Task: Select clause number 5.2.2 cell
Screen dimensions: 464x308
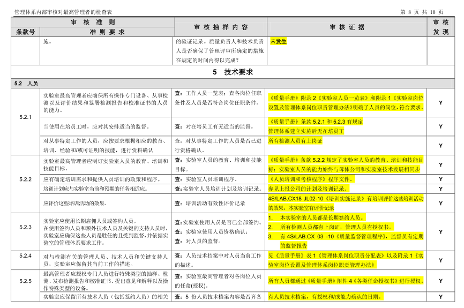Action: pos(25,179)
